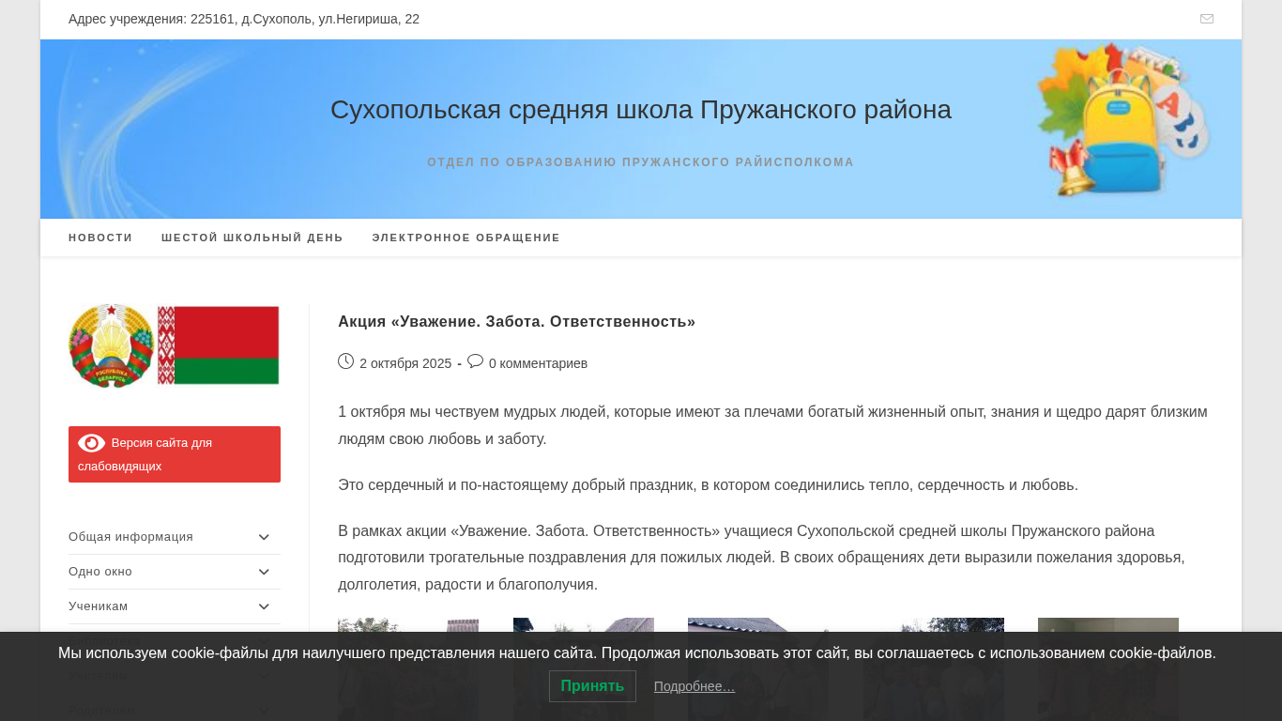Open the Общая информация sidebar link
This screenshot has width=1282, height=721.
[x=130, y=537]
